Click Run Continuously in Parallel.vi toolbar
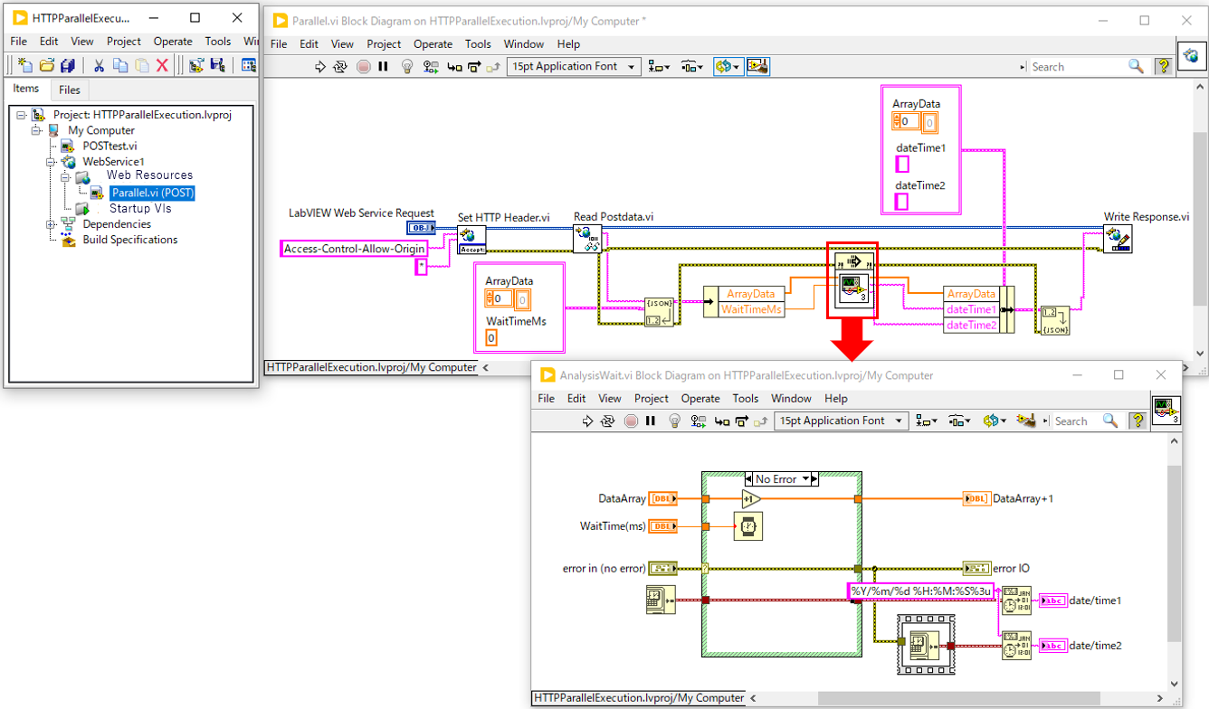 340,66
